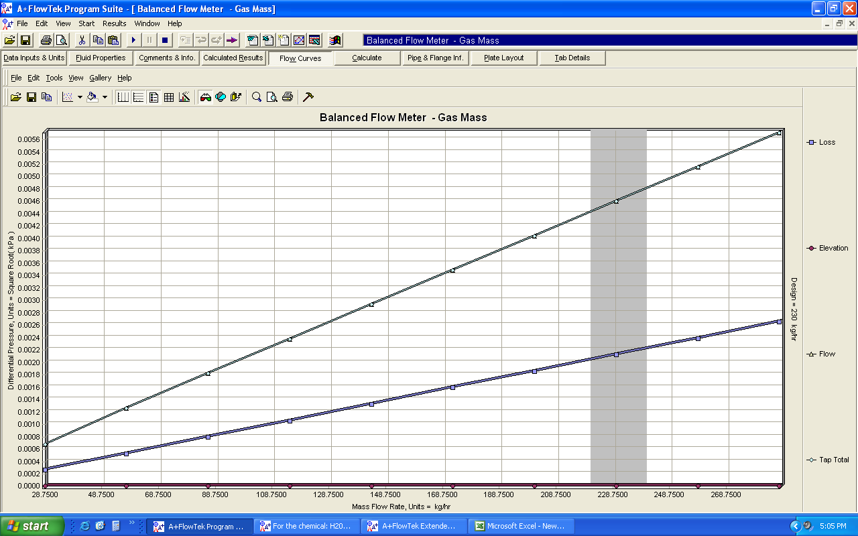Click the chart toolbar save icon
The image size is (858, 536).
(31, 97)
